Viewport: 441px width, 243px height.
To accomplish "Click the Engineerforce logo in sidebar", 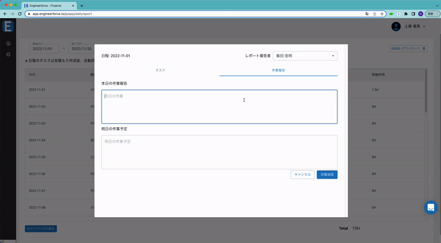I will point(8,26).
